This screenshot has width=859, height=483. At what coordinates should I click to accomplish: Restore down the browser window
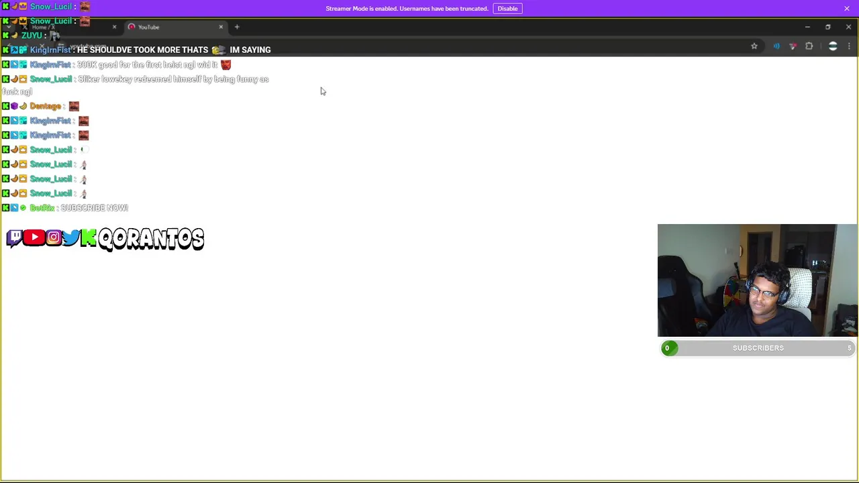(828, 27)
